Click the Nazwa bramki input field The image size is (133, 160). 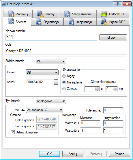pos(51,37)
